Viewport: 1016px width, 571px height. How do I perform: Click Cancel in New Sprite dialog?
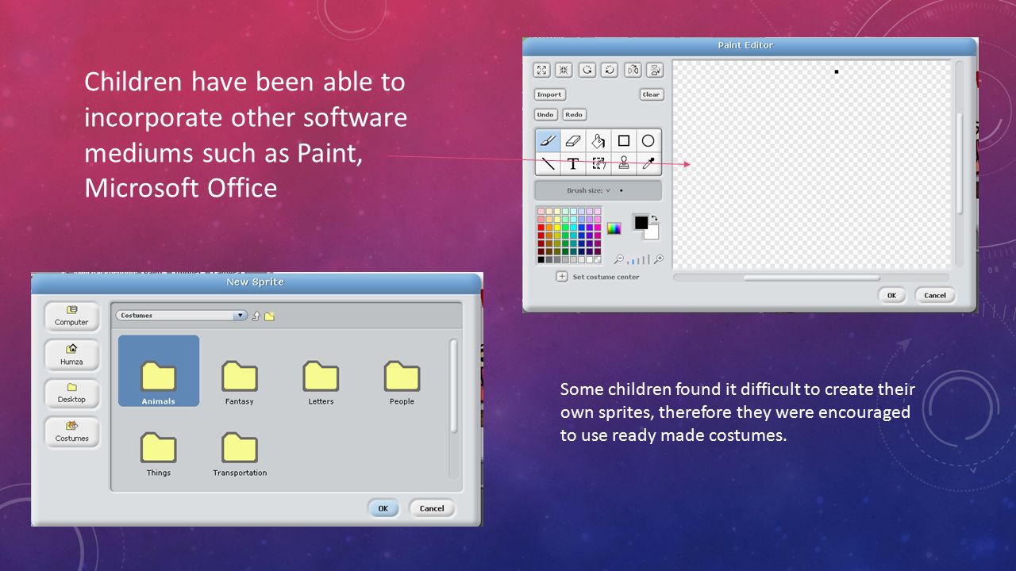coord(432,508)
